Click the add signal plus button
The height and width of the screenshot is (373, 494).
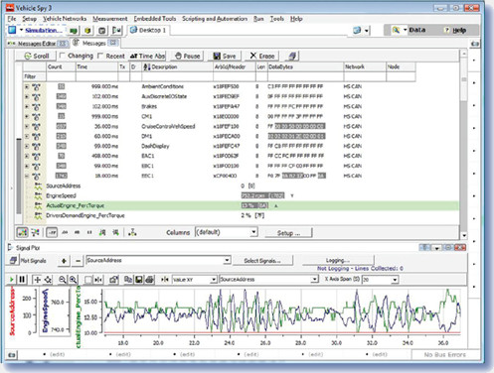64,261
